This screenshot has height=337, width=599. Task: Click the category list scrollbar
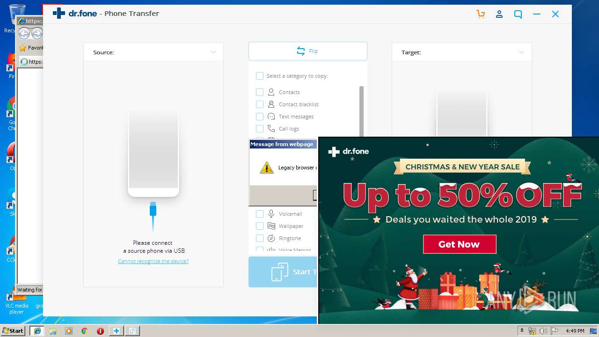click(361, 112)
